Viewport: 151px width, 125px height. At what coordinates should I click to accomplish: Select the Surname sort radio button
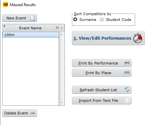pos(75,19)
